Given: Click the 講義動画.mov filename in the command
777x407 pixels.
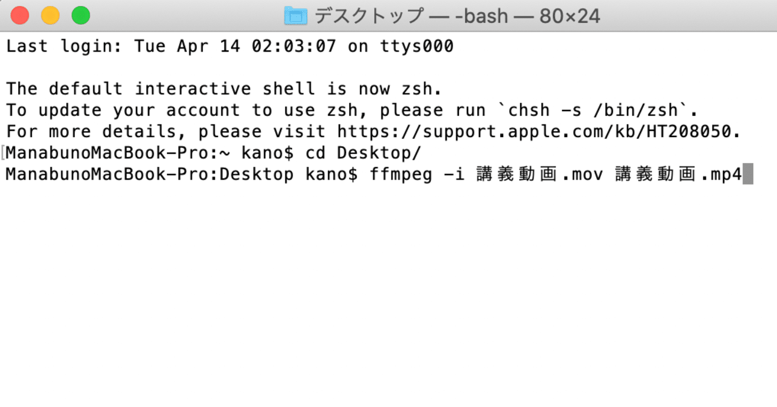Looking at the screenshot, I should (x=539, y=173).
